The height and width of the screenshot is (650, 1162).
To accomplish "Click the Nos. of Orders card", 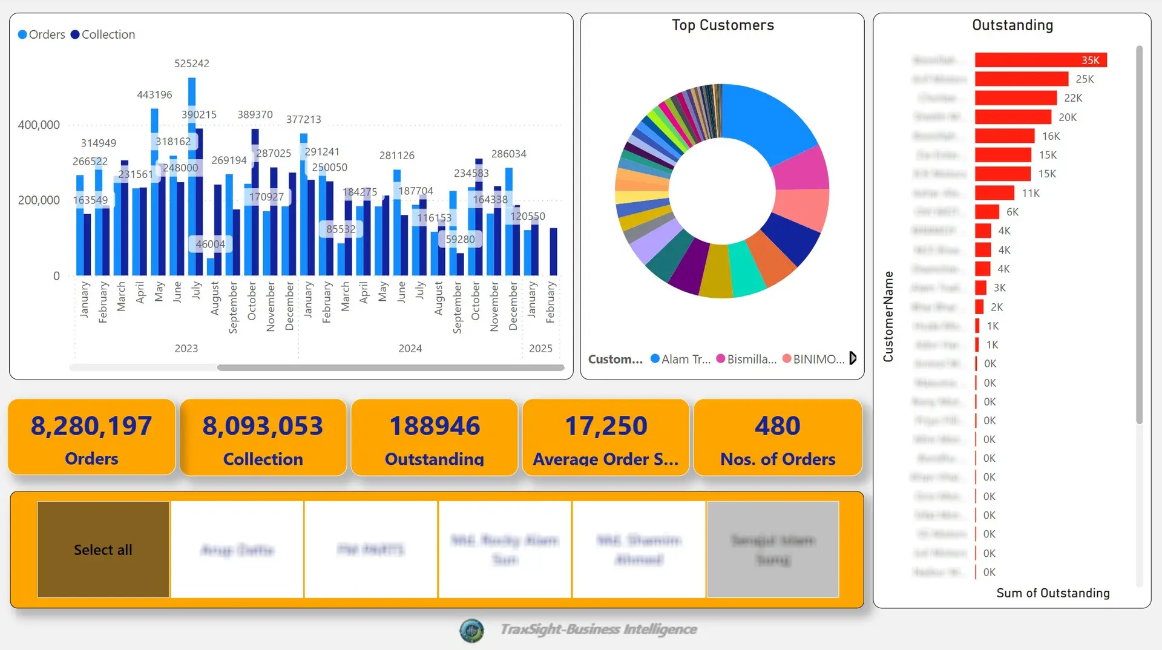I will (777, 437).
